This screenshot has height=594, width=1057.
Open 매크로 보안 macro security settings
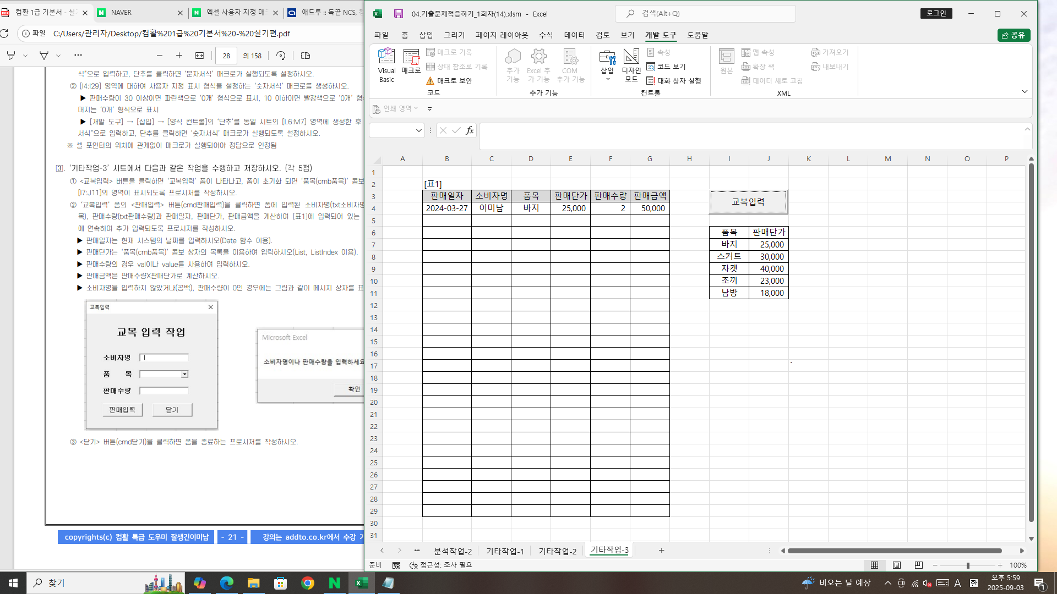(x=449, y=81)
